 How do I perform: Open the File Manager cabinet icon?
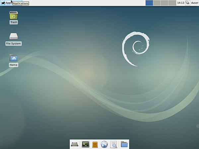95,144
